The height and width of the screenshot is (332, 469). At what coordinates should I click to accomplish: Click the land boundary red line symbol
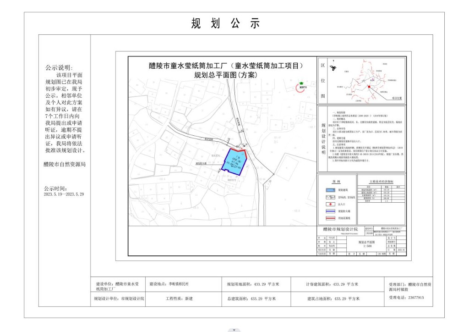pyautogui.click(x=328, y=219)
